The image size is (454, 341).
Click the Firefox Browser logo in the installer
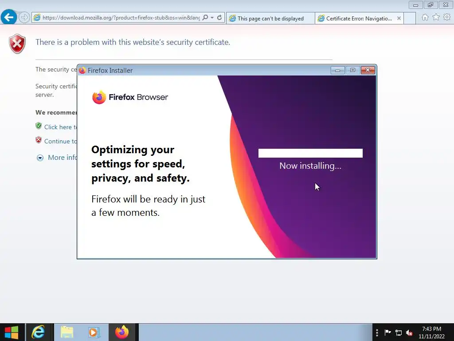coord(130,97)
